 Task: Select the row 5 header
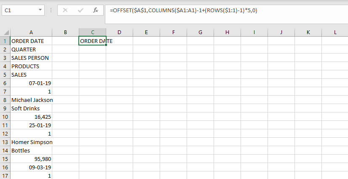[x=5, y=75]
